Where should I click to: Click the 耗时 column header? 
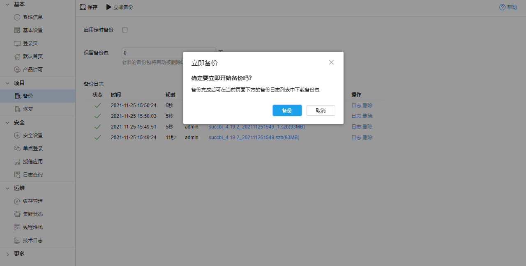coord(171,95)
